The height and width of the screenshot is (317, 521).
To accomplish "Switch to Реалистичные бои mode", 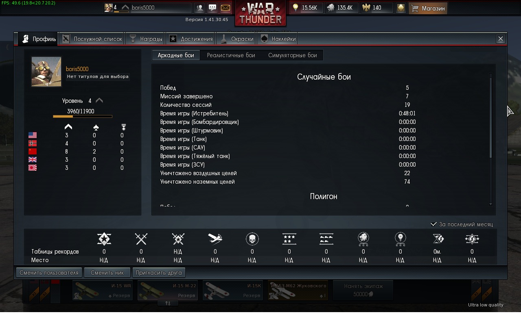I will tap(231, 55).
